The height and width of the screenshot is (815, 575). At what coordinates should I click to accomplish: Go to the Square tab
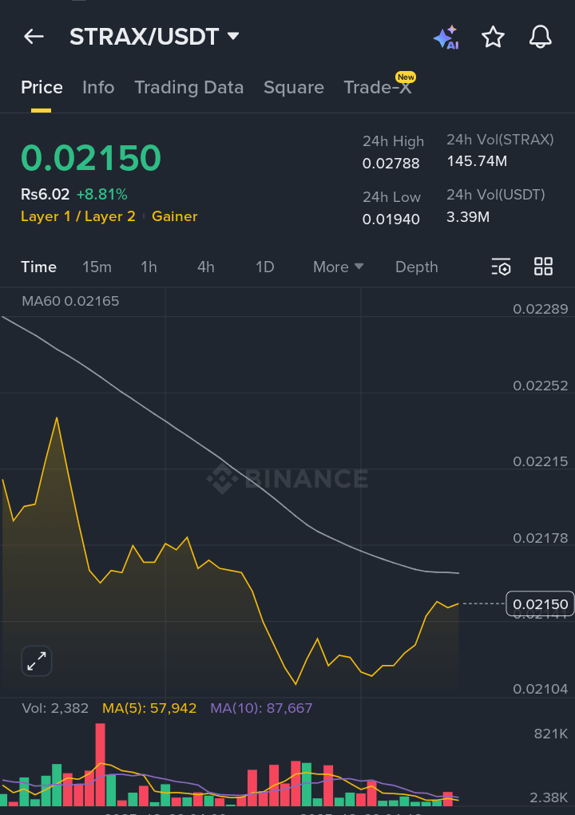coord(294,88)
